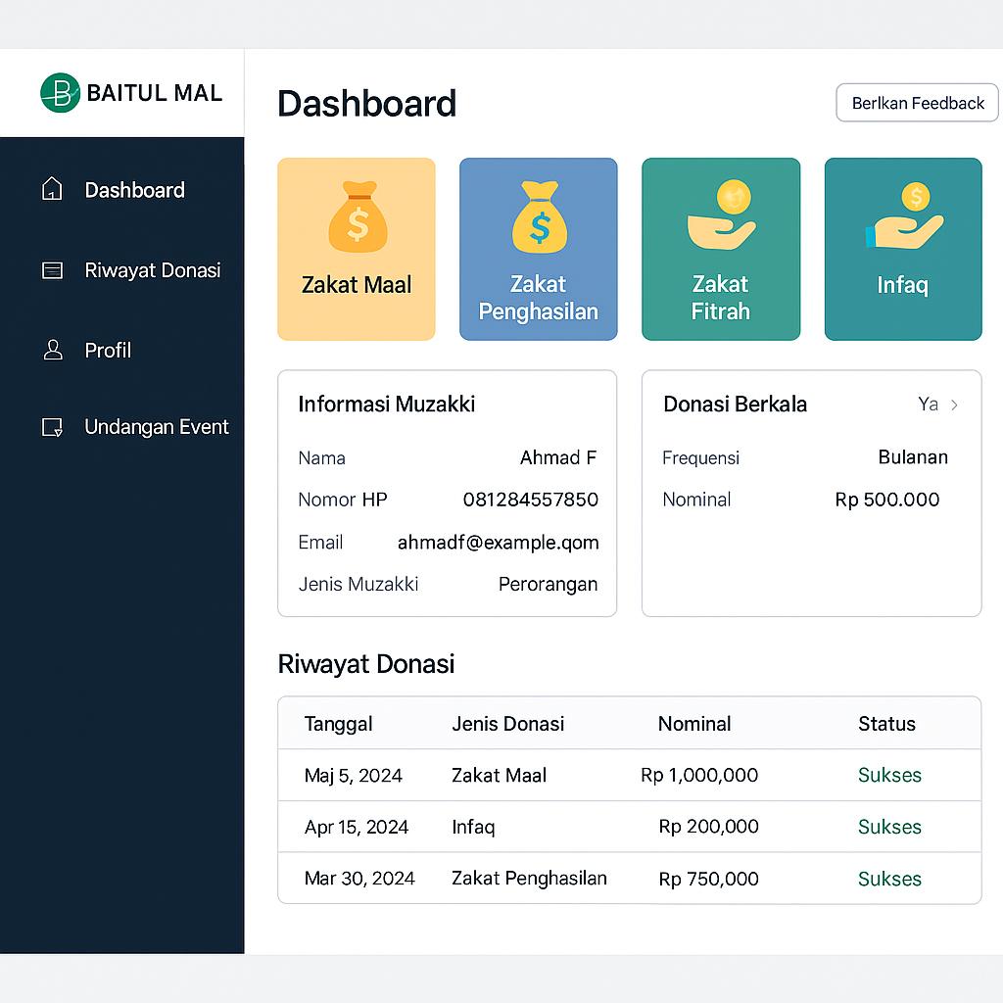This screenshot has width=1003, height=1003.
Task: Click the Riwayat Donasi sidebar icon
Action: 52,270
